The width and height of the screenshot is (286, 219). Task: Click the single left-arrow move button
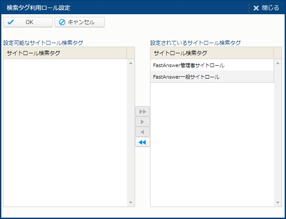[x=143, y=132]
